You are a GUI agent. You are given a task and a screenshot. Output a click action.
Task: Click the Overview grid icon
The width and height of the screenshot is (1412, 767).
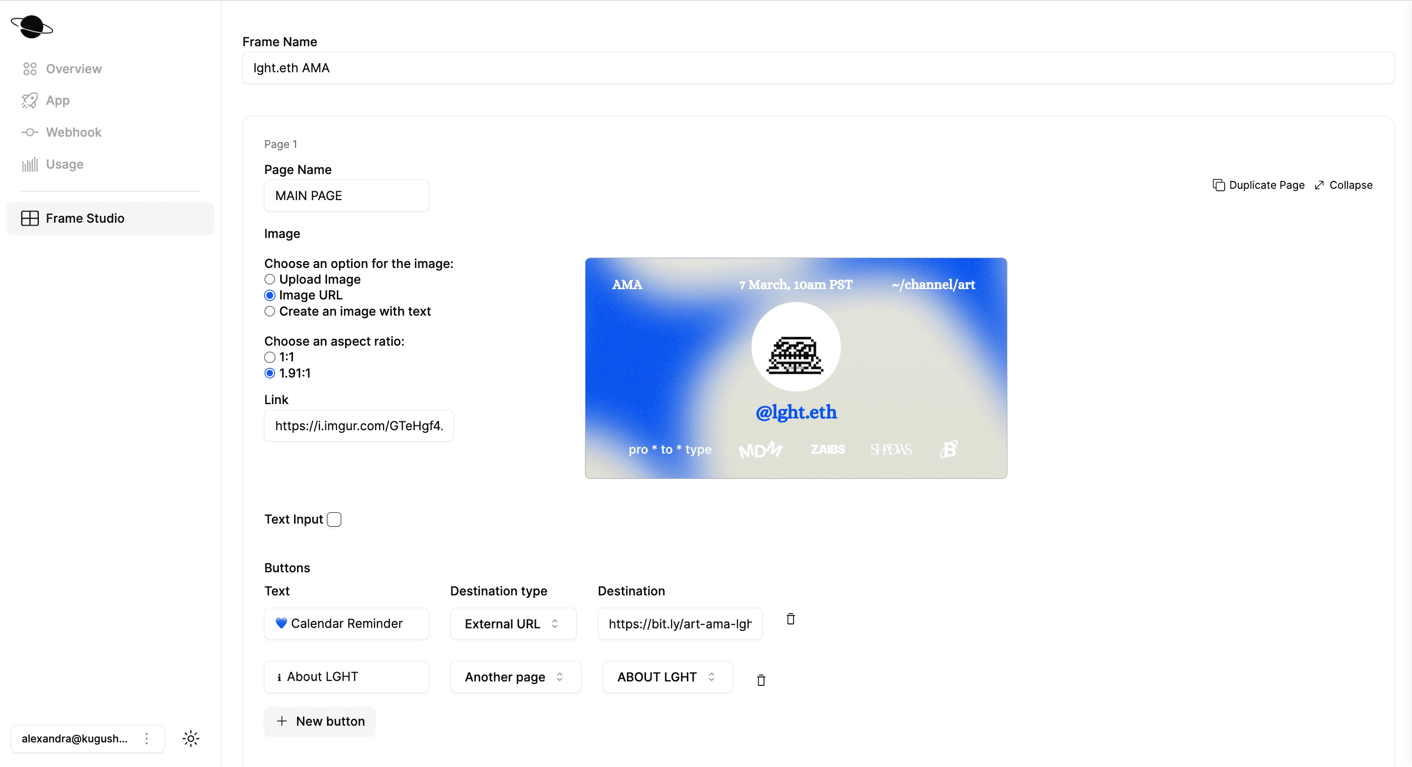29,69
